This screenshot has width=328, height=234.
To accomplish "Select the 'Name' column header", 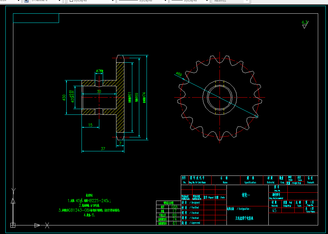I will pos(225,182).
